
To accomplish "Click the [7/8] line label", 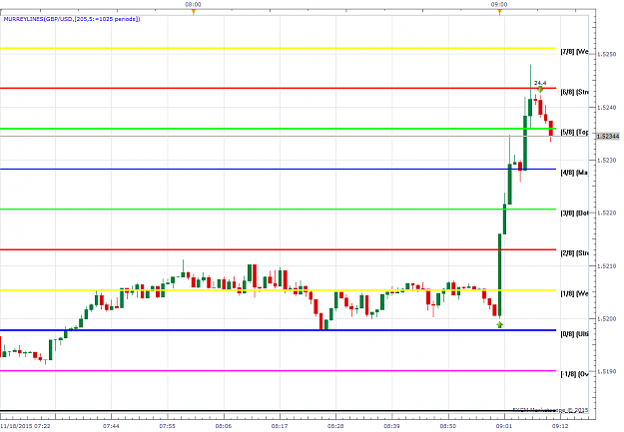I will 574,52.
